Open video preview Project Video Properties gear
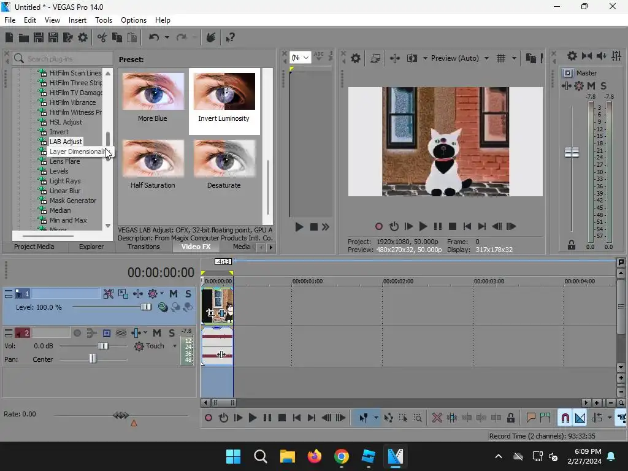This screenshot has height=471, width=628. tap(355, 58)
